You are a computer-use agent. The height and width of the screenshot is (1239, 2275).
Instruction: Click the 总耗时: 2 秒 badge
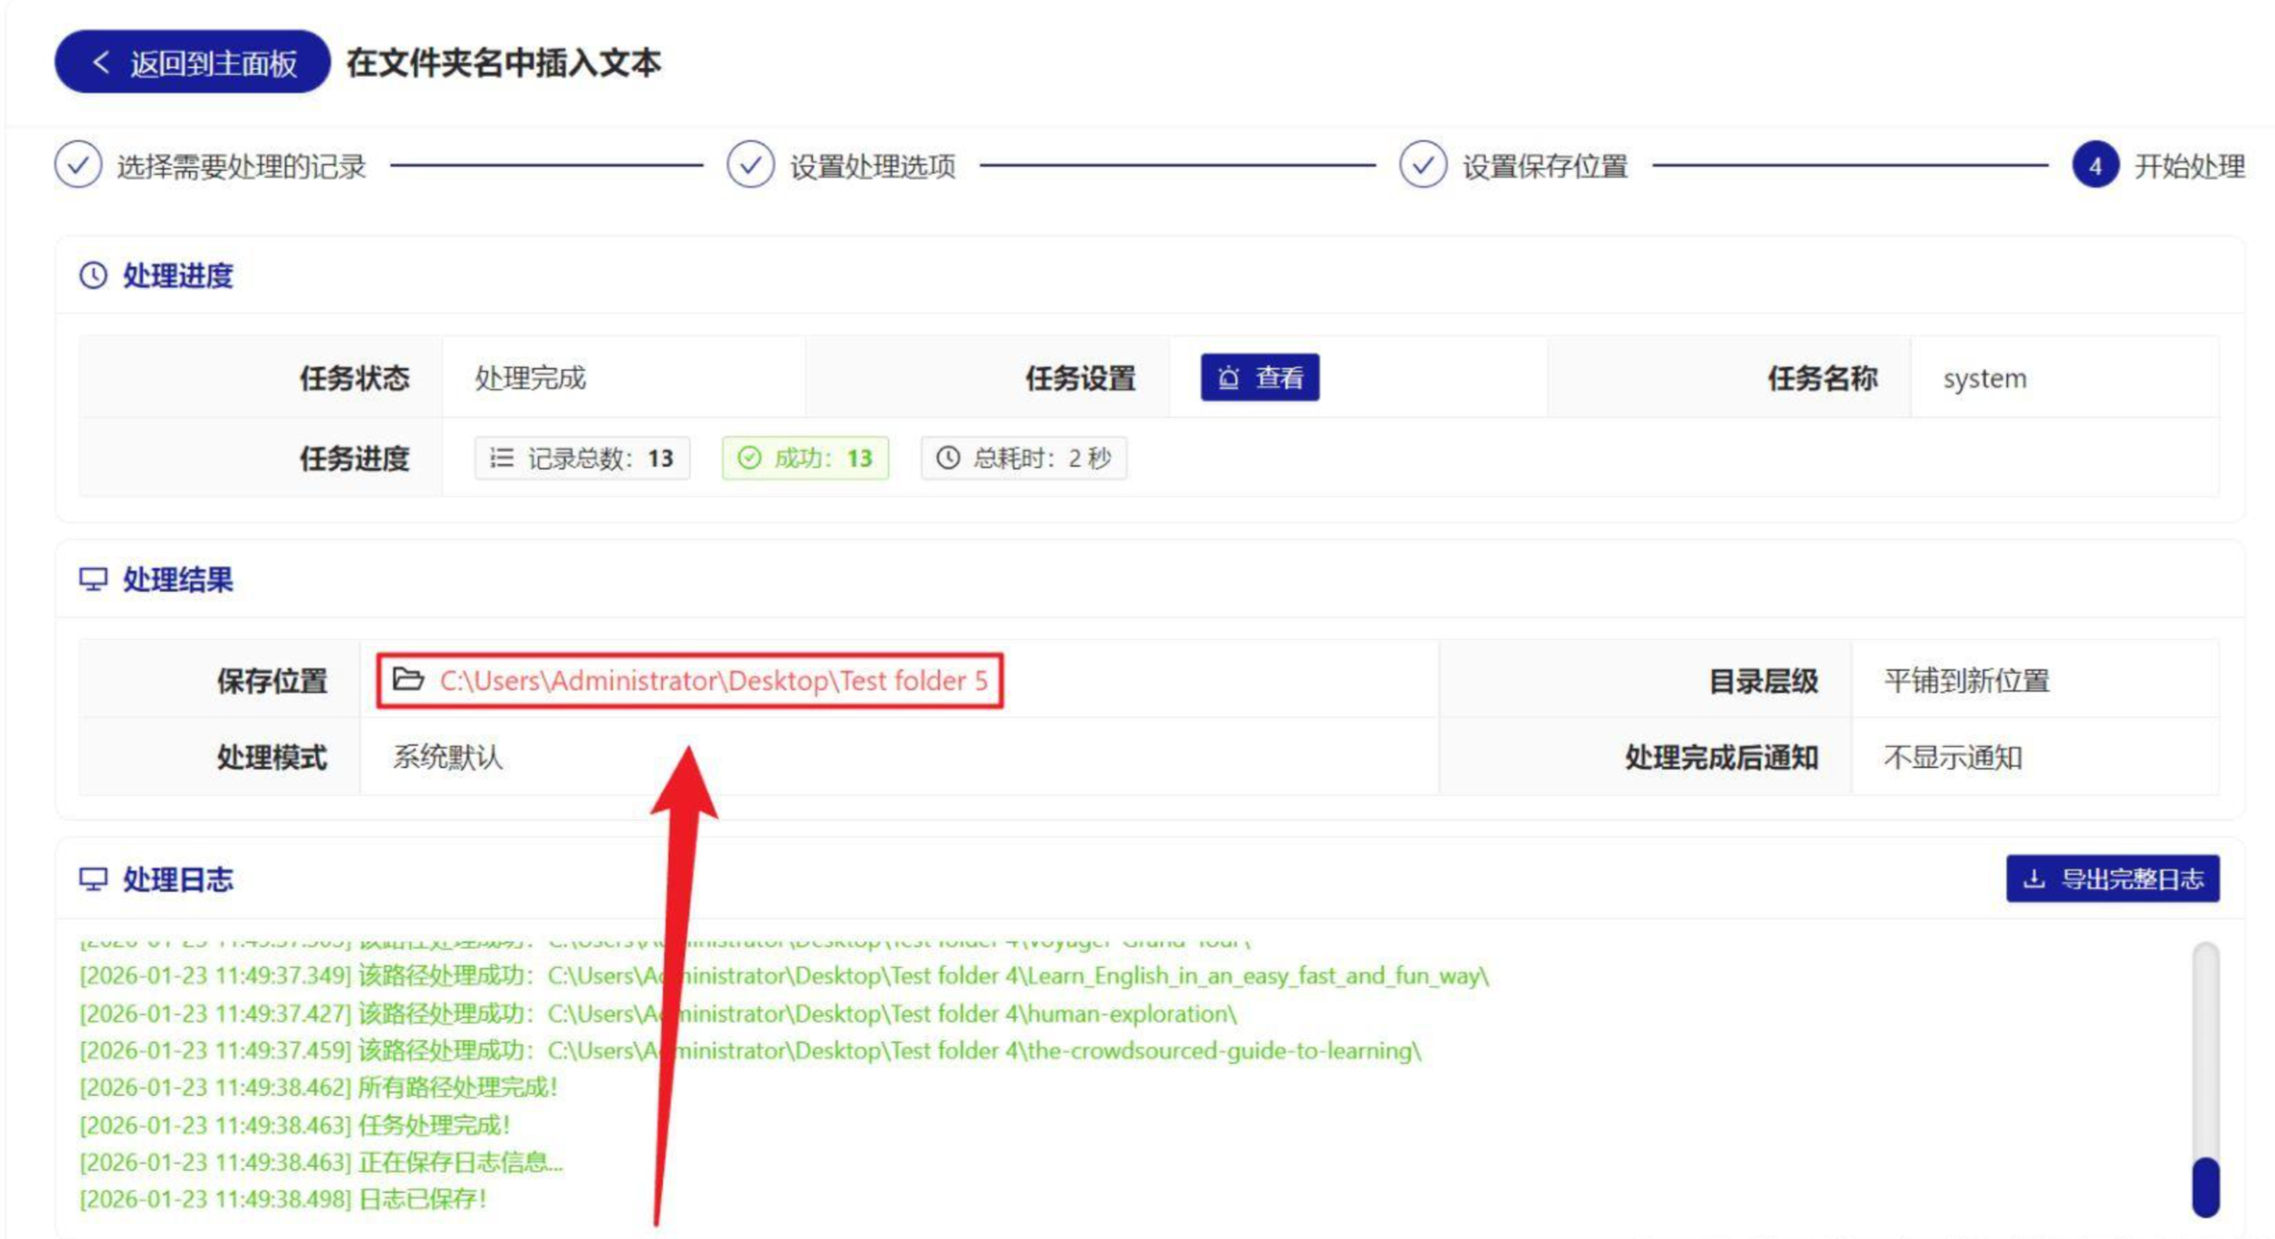1023,458
